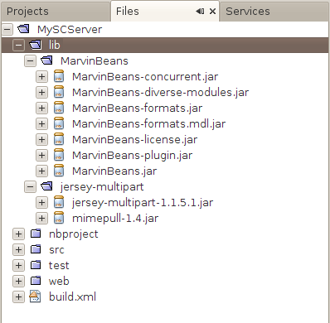
Task: Minimize the Files panel via speaker-like icon
Action: (200, 12)
